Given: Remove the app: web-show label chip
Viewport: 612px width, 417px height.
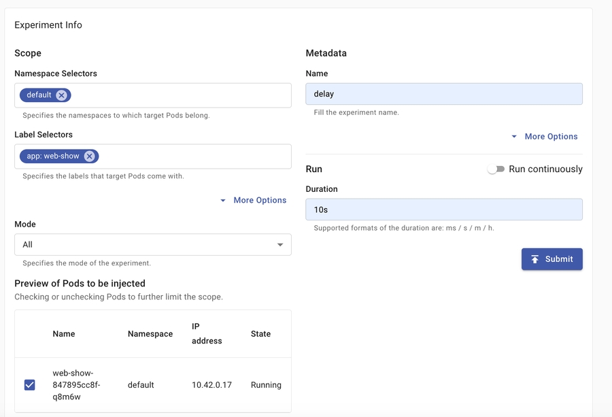Looking at the screenshot, I should tap(89, 156).
